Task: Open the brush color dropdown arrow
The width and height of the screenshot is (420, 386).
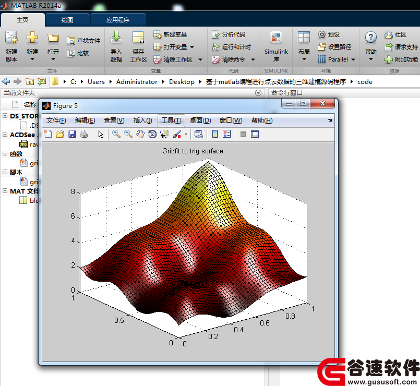Action: [186, 134]
